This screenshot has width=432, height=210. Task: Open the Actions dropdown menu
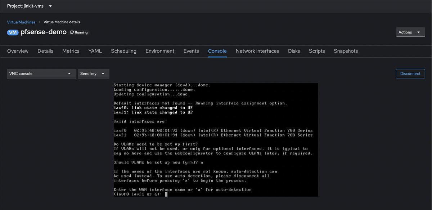tap(410, 32)
